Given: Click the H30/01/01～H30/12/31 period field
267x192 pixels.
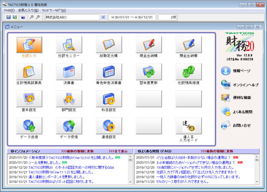Looking at the screenshot, I should coord(132,17).
